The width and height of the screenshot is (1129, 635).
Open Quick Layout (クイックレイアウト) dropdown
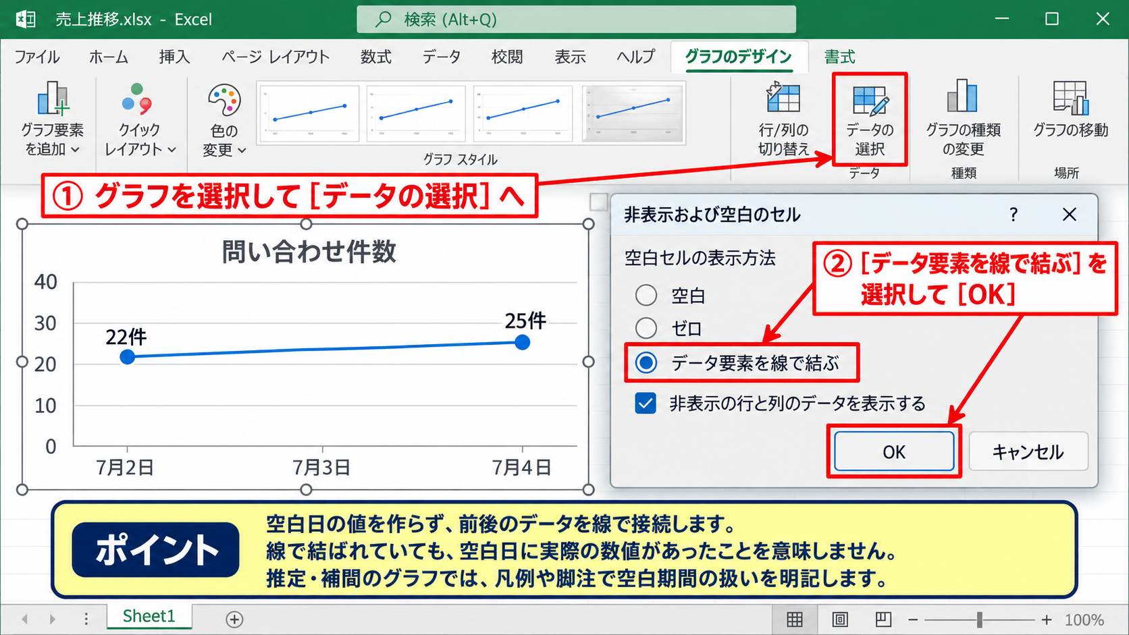[140, 119]
